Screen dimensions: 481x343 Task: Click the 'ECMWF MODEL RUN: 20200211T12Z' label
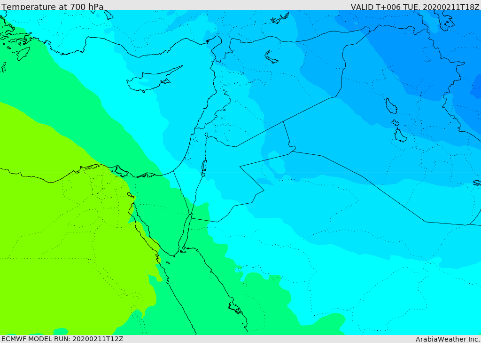(62, 339)
